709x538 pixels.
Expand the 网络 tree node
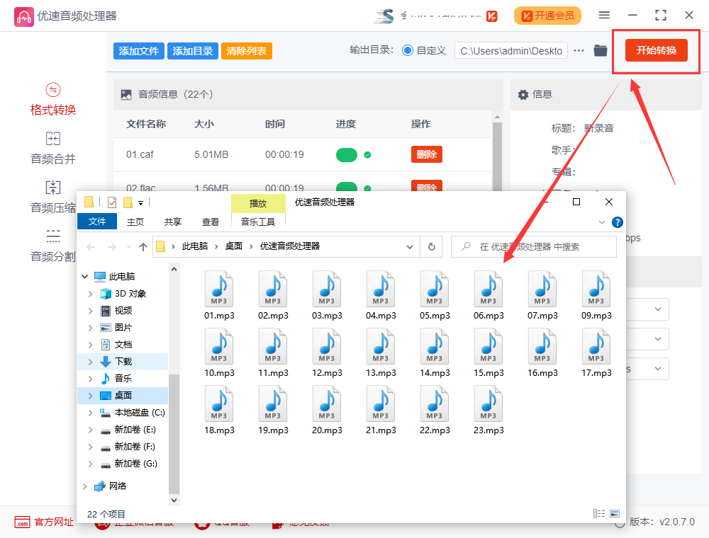(x=84, y=486)
